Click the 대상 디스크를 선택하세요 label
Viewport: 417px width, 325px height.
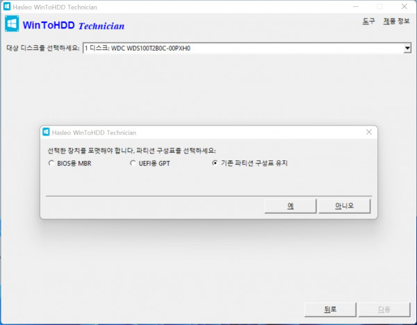[x=43, y=48]
